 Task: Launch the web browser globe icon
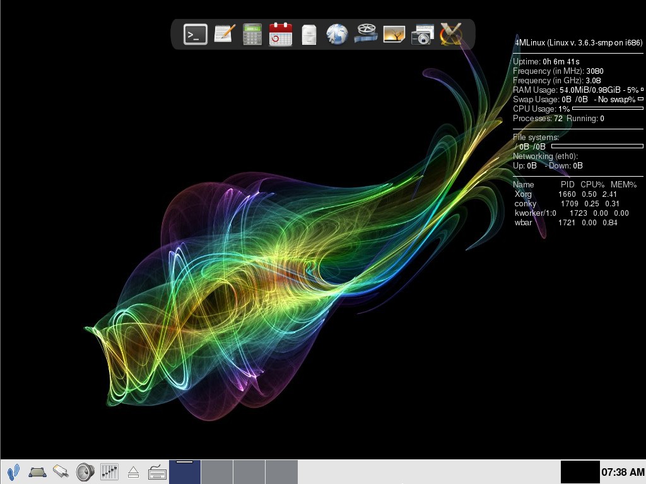click(337, 35)
